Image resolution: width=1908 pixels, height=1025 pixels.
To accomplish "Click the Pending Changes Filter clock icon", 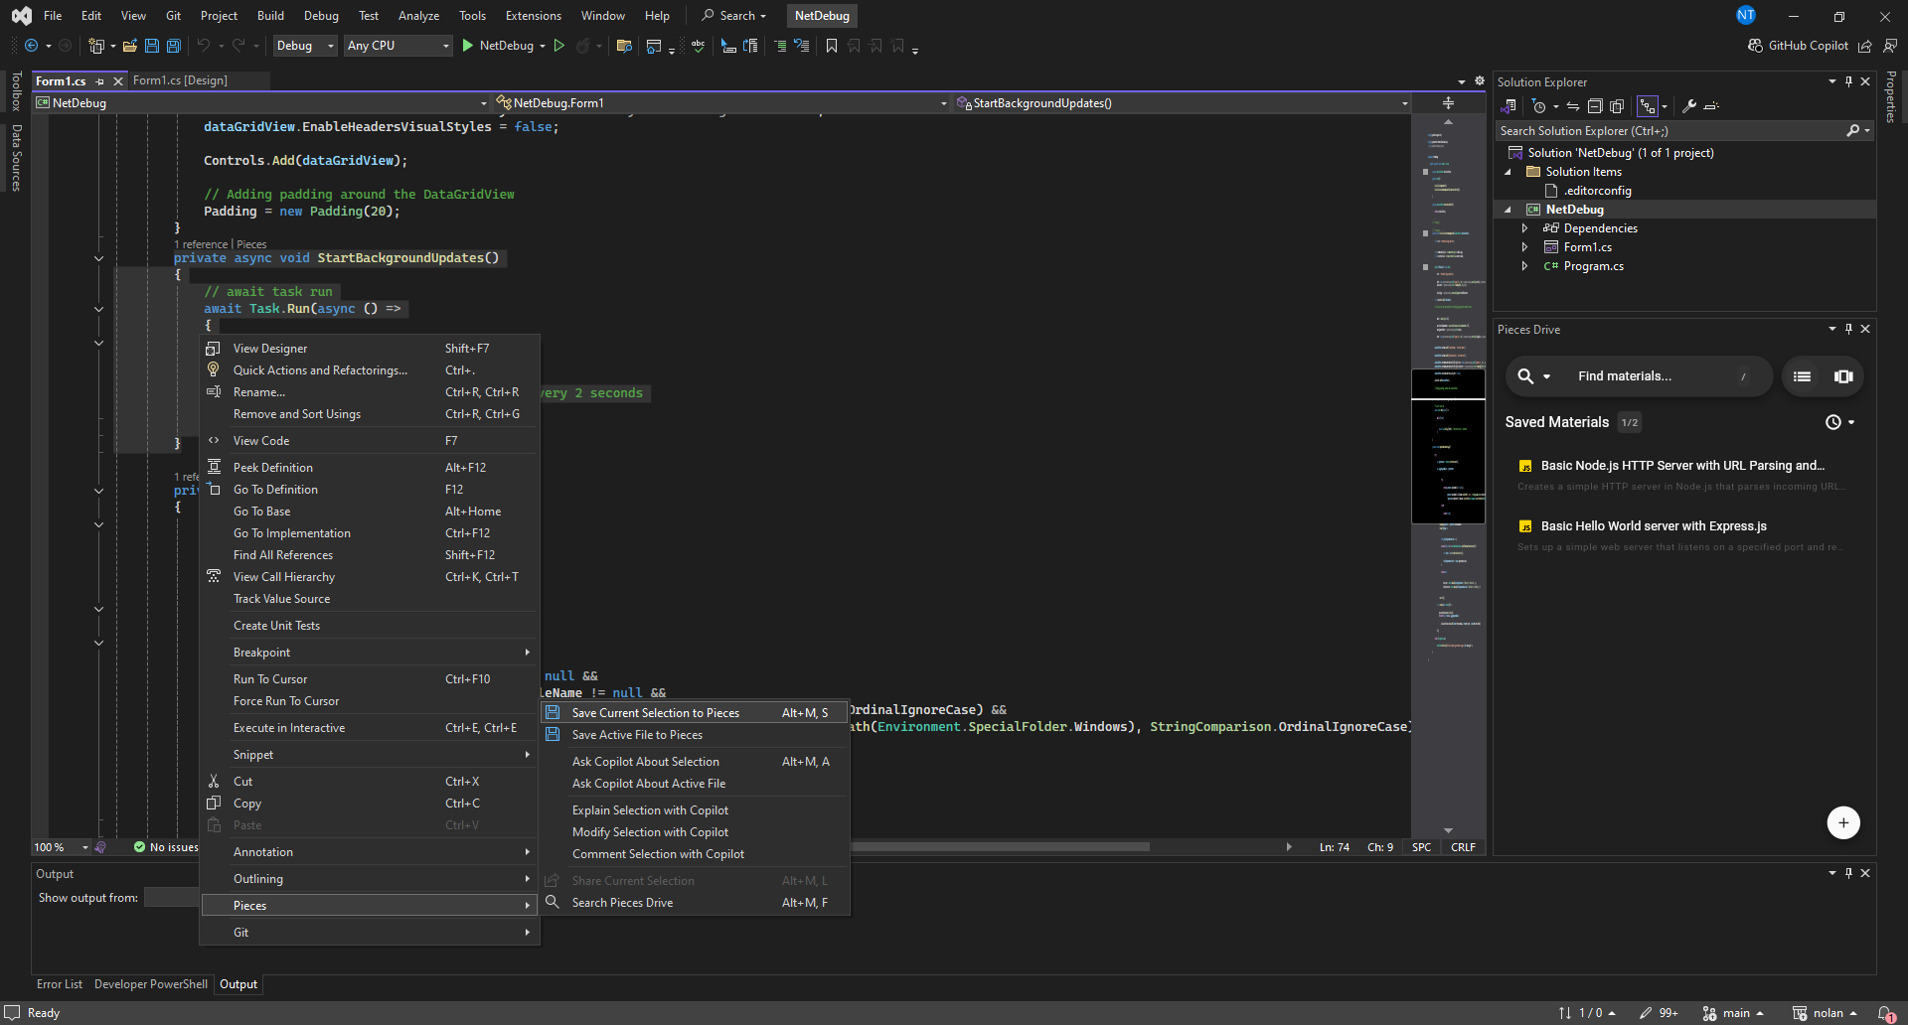I will pyautogui.click(x=1539, y=106).
